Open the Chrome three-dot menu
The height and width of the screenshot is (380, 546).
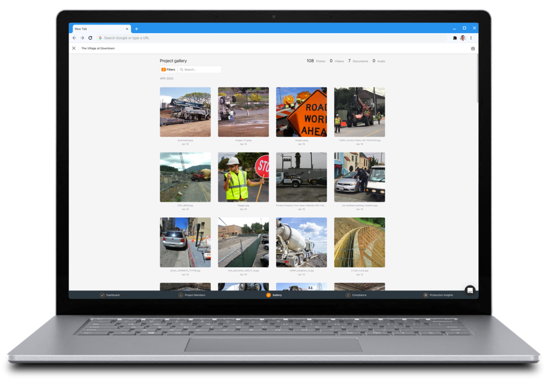pos(471,38)
